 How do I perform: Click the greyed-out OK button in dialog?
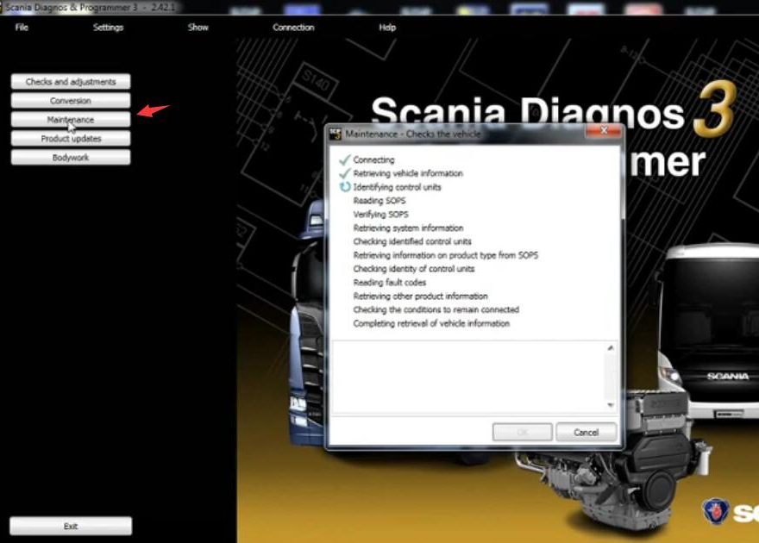(x=523, y=433)
